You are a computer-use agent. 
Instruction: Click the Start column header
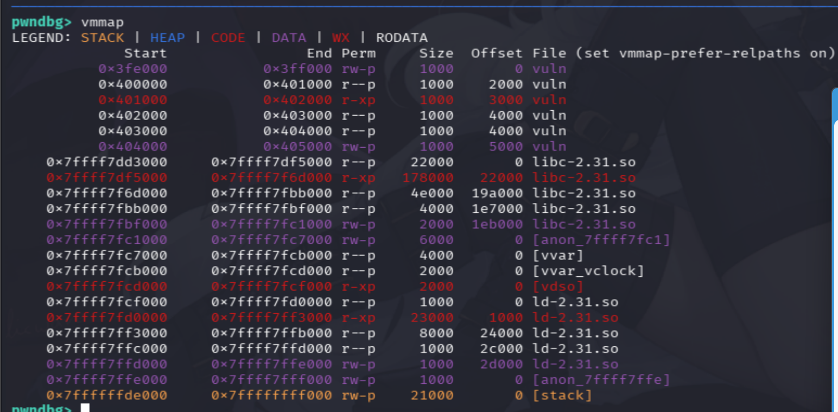click(145, 53)
